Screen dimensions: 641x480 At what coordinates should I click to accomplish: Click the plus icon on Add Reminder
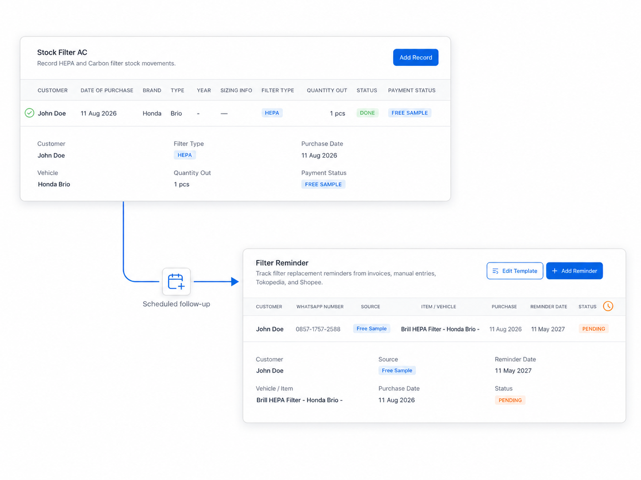point(554,271)
